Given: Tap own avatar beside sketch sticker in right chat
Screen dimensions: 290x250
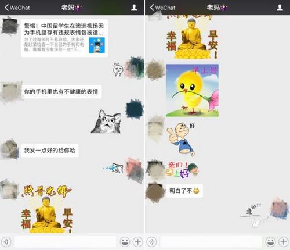Looking at the screenshot, I should point(280,209).
